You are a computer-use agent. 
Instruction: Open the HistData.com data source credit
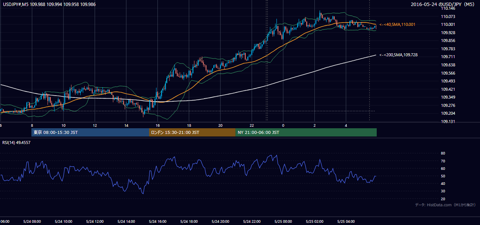coord(445,205)
